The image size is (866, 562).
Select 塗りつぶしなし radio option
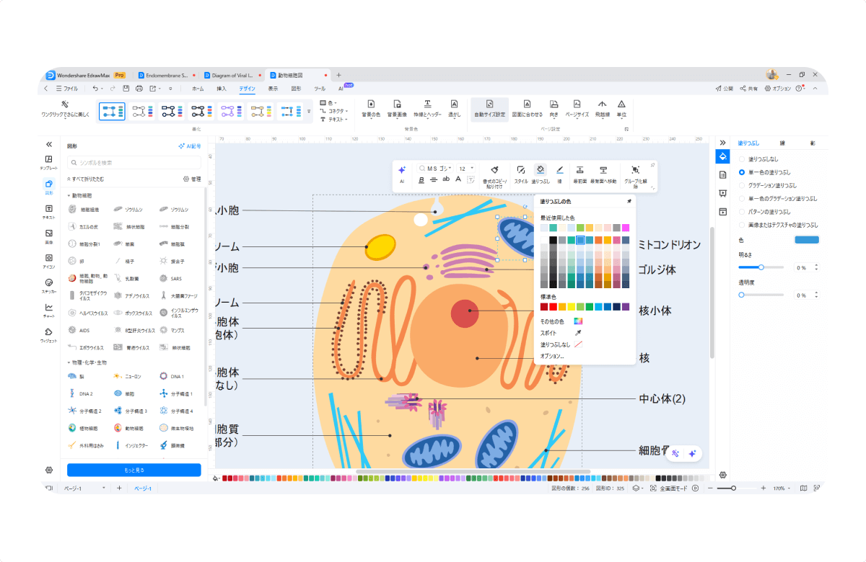742,159
